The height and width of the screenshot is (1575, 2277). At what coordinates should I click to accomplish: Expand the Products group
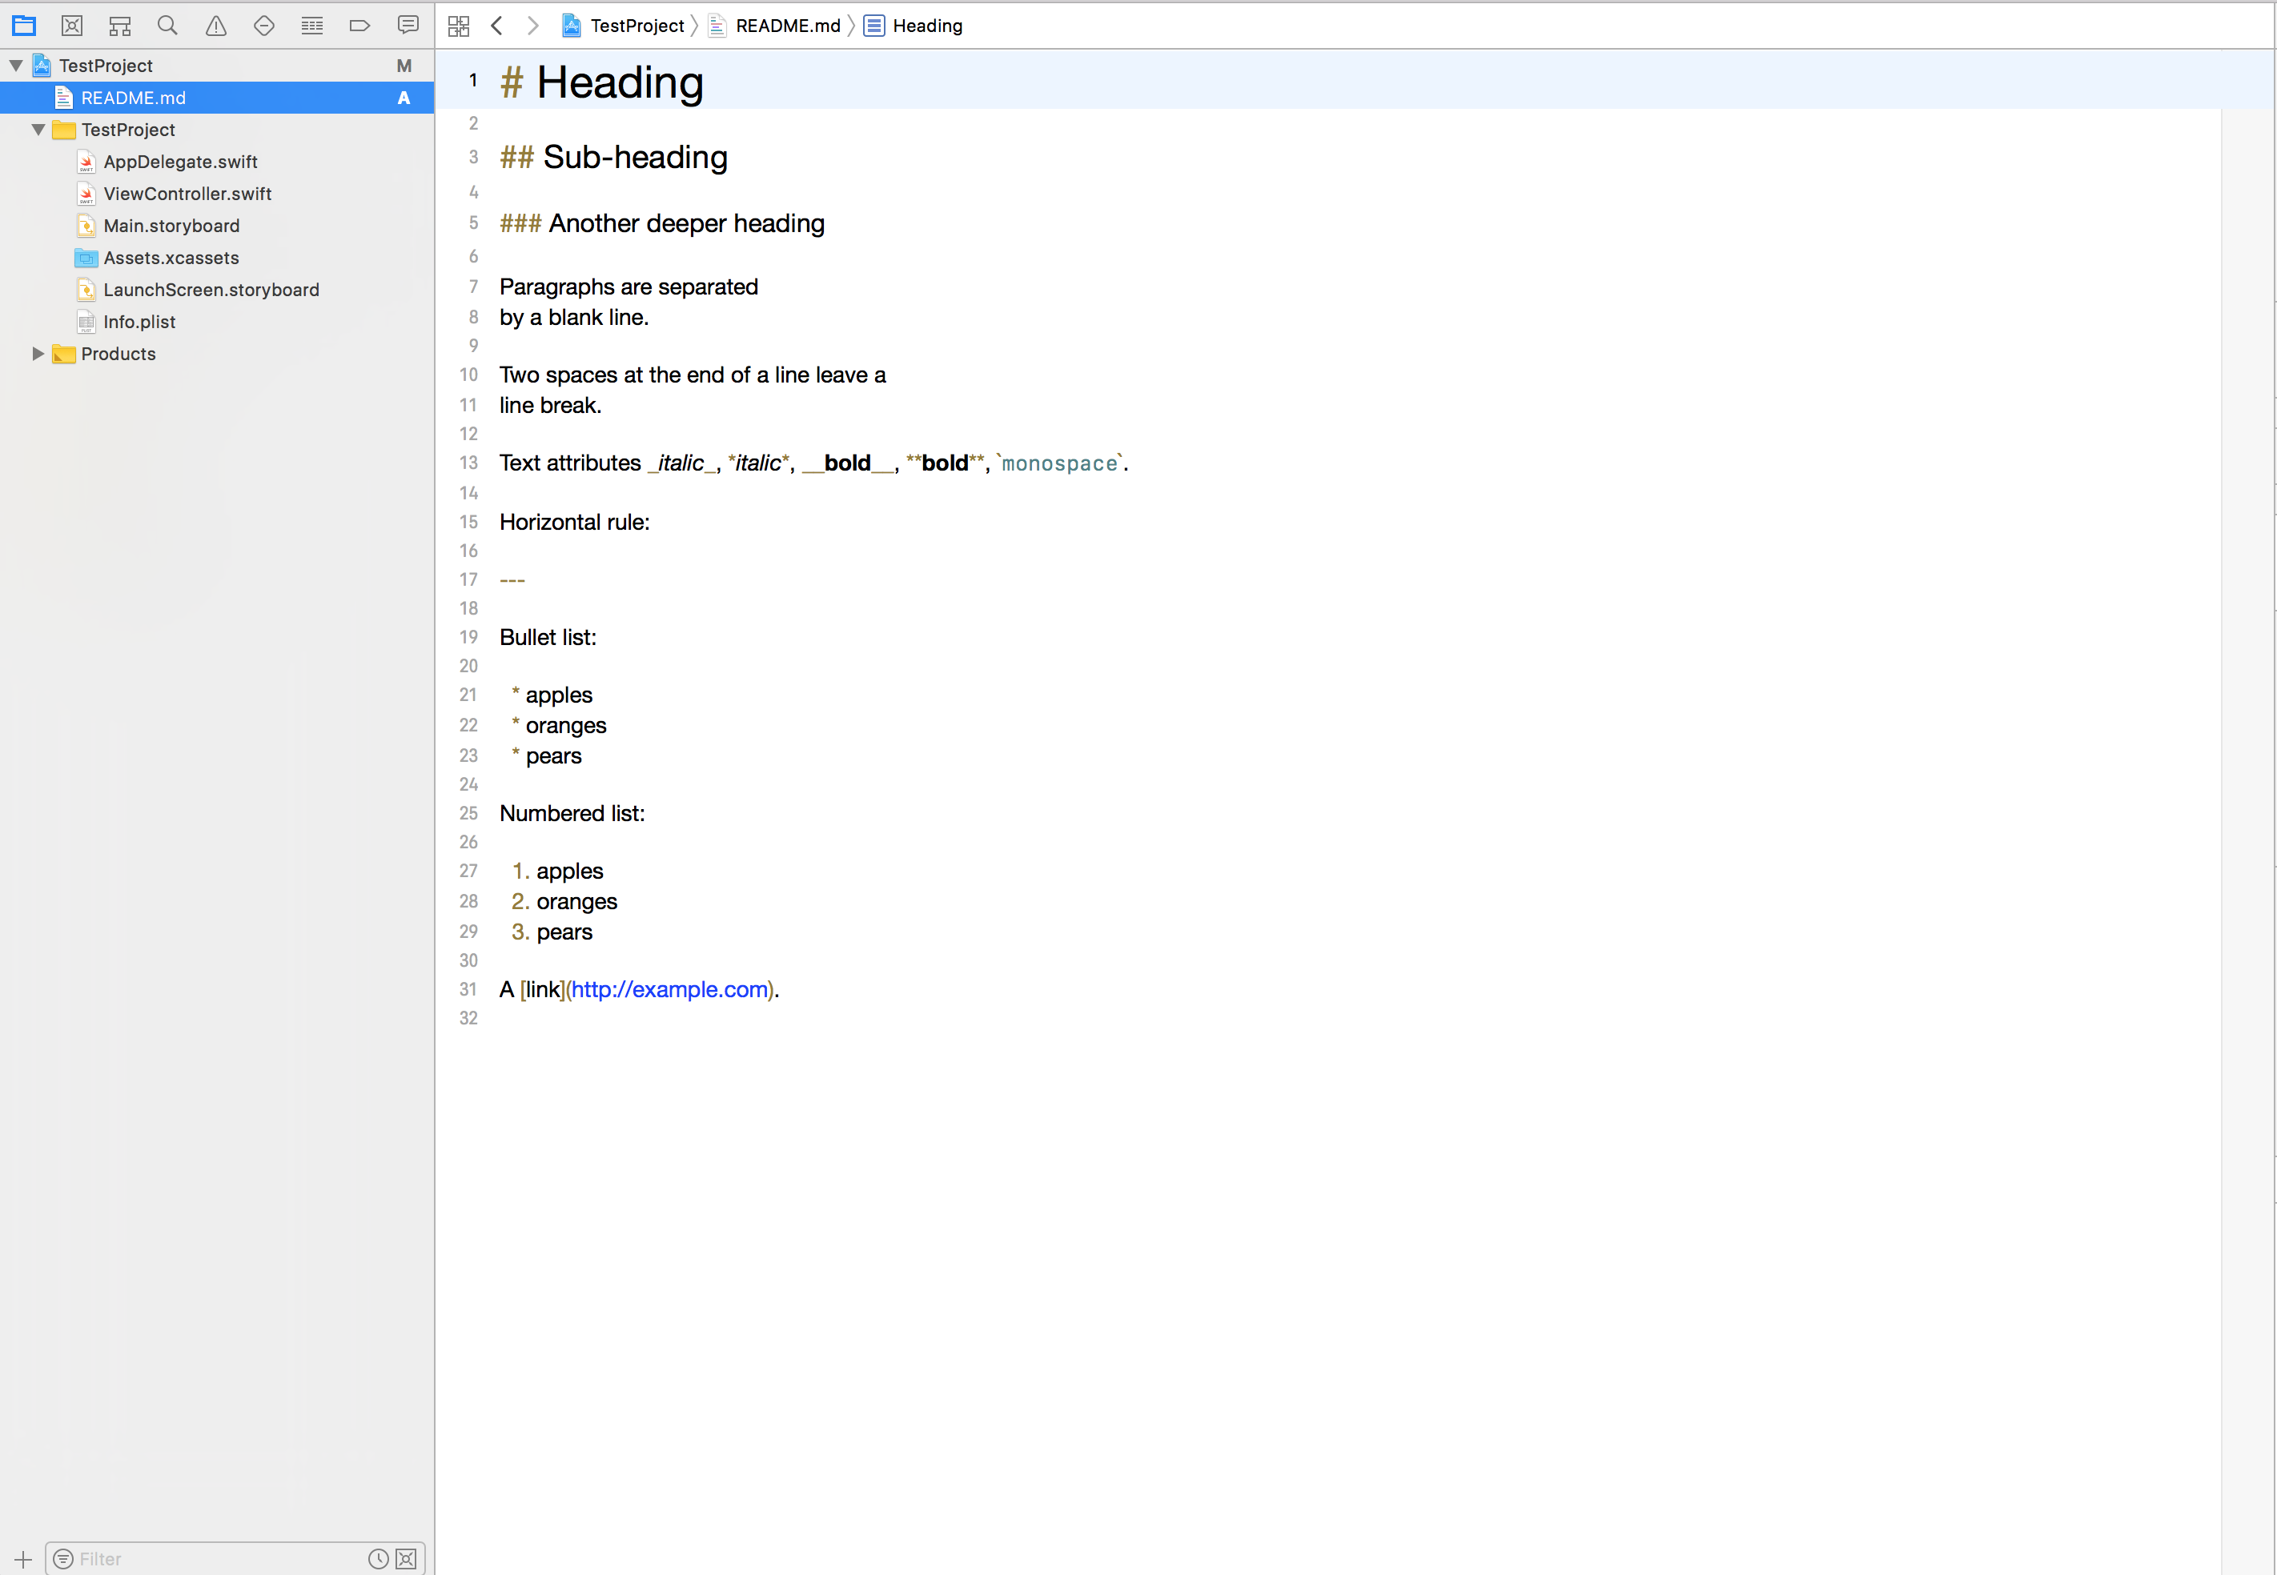pos(38,353)
